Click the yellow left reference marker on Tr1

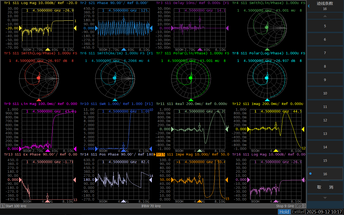20,28
